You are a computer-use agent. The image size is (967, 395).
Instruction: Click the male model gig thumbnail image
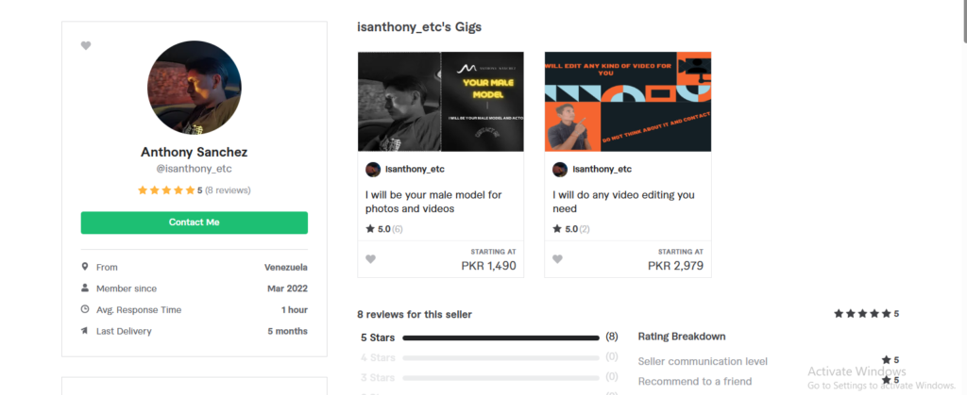point(440,101)
